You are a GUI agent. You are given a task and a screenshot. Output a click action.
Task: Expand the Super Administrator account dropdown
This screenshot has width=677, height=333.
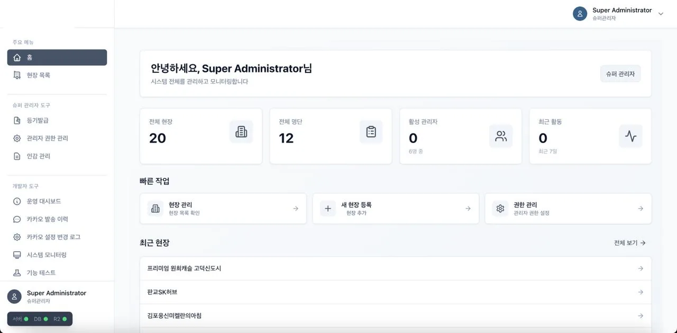[x=660, y=13]
